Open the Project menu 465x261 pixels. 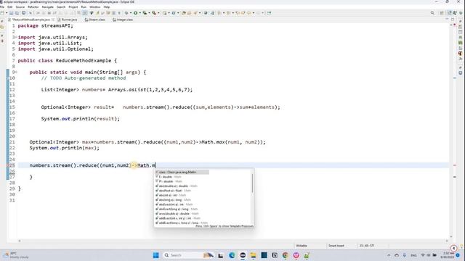coord(73,7)
